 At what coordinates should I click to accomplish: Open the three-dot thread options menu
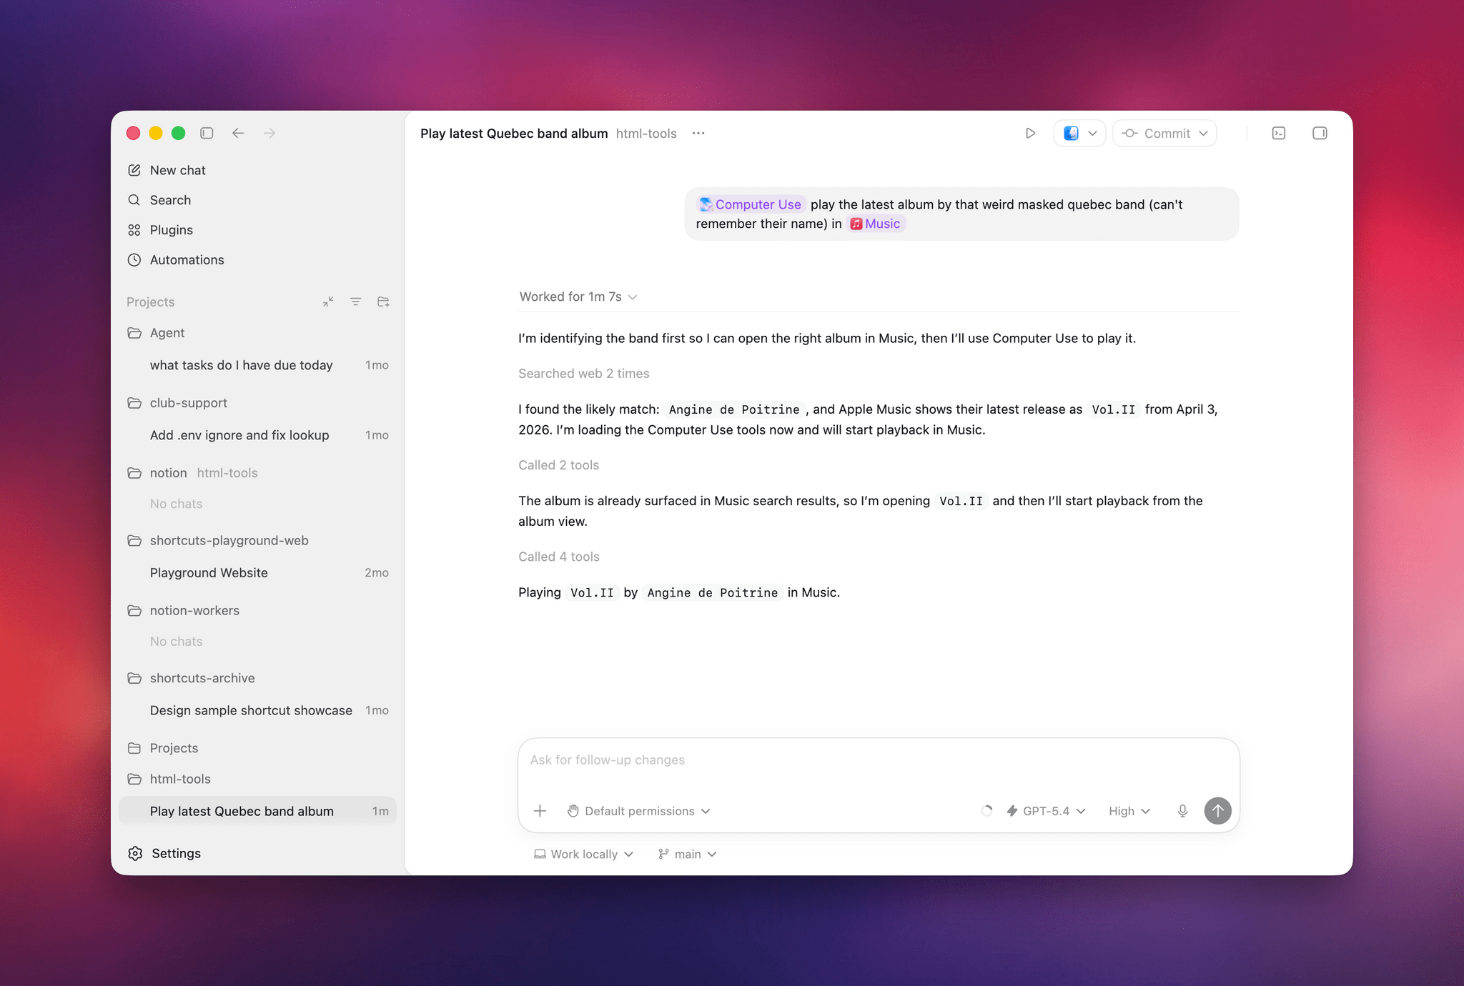point(698,134)
